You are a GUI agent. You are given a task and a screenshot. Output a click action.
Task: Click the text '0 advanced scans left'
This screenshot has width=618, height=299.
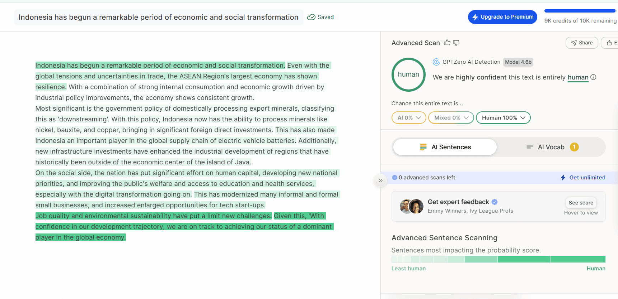click(427, 178)
